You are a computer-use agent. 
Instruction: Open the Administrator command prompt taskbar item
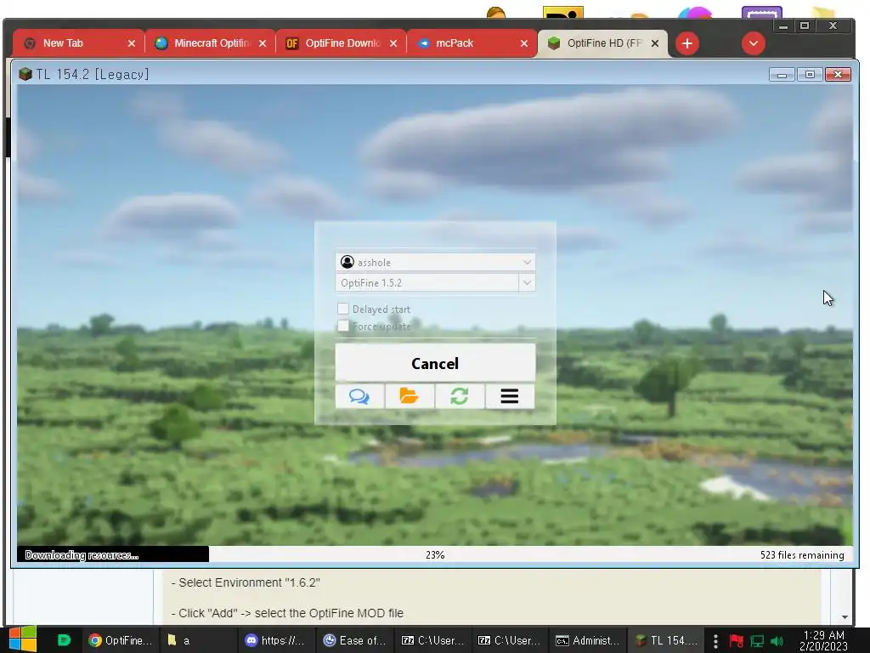[587, 640]
